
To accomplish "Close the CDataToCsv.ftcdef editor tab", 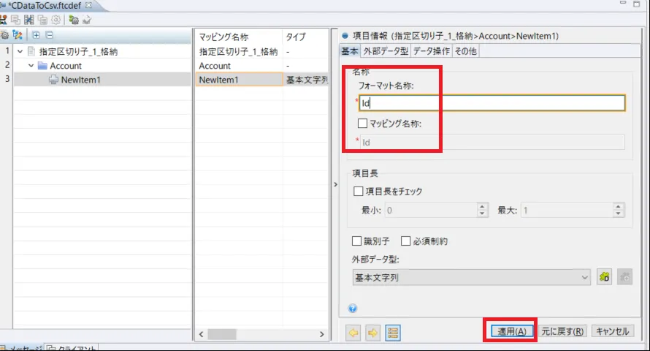I will (x=89, y=5).
